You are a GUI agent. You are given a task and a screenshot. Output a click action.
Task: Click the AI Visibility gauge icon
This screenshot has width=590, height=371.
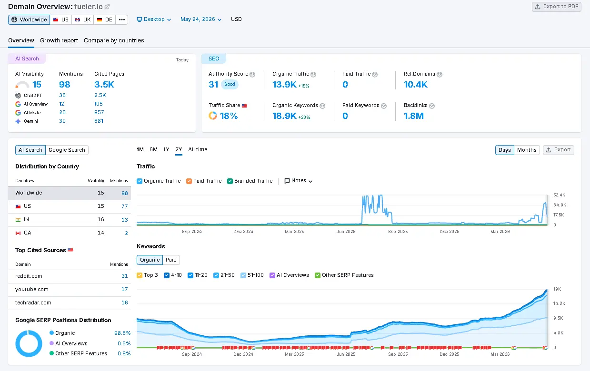(x=22, y=85)
